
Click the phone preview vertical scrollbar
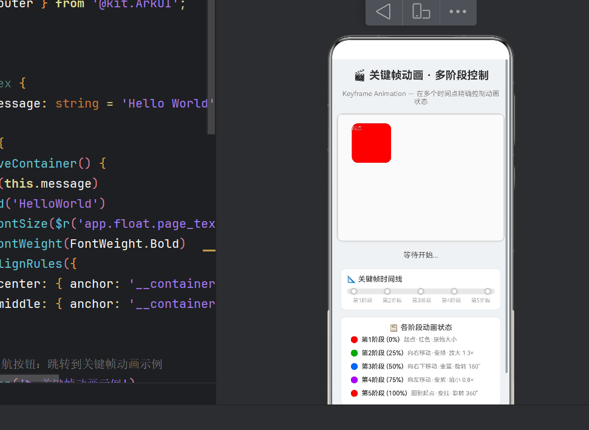coord(506,216)
